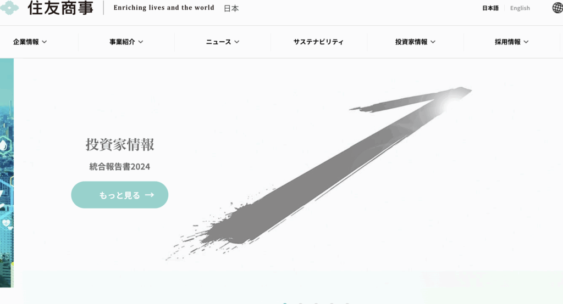Switch language to English
563x304 pixels.
click(x=520, y=8)
